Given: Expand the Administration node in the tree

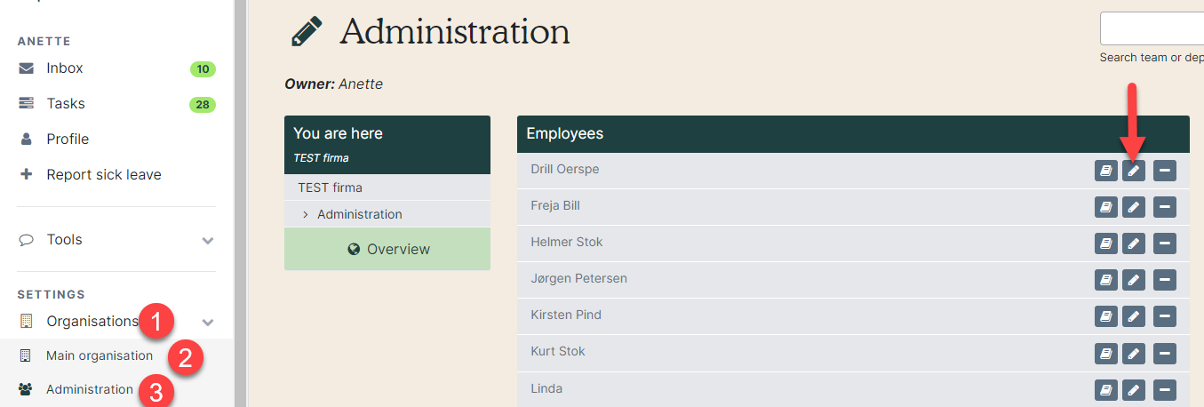Looking at the screenshot, I should [x=305, y=214].
